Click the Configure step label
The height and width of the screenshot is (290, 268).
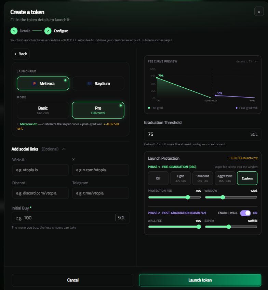pyautogui.click(x=61, y=31)
